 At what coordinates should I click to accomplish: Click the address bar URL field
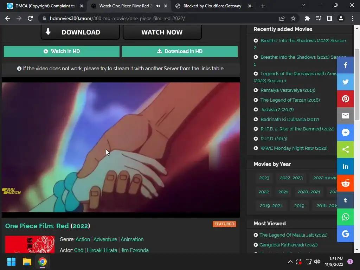point(159,18)
